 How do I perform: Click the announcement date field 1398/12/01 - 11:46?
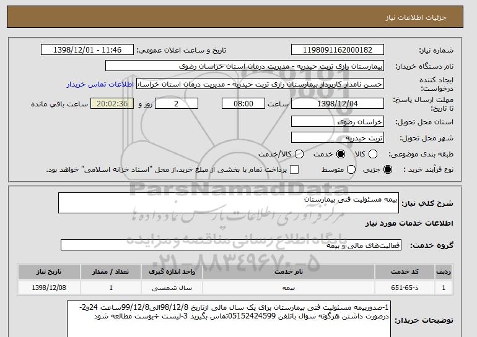coord(87,50)
